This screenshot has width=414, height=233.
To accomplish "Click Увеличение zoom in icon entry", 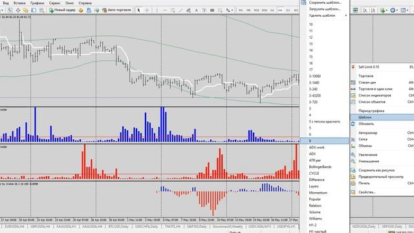I will [368, 155].
